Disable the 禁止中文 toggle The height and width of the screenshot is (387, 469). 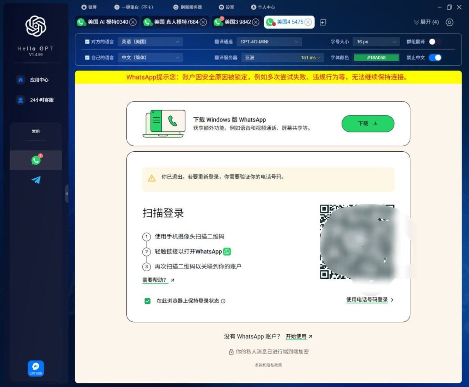point(435,57)
